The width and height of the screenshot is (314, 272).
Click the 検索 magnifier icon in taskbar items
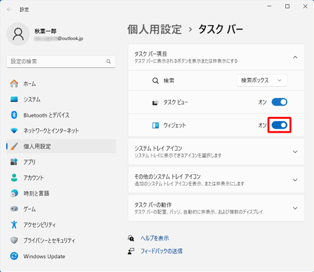(155, 80)
